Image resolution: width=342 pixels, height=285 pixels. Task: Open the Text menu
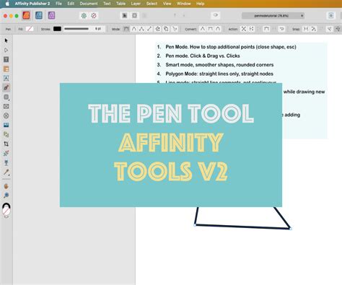[x=107, y=4]
